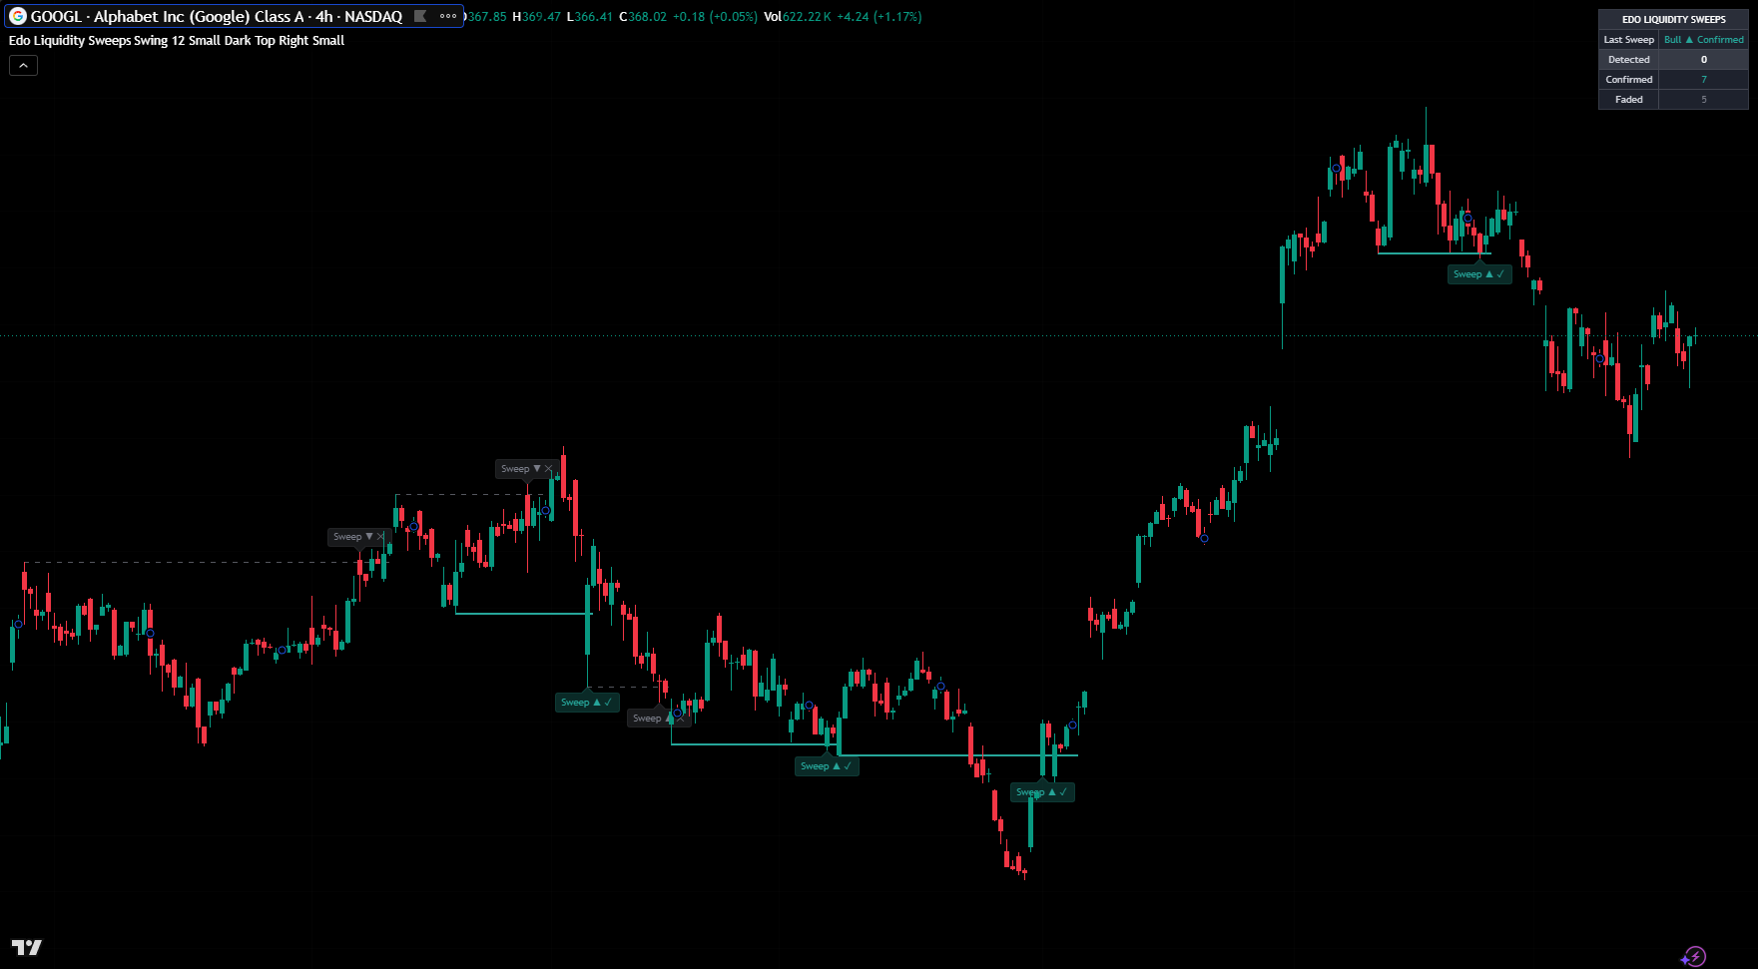Click the leftmost teal Sweep ▲ ✓ label
Screen dimensions: 1758x969
pos(586,703)
